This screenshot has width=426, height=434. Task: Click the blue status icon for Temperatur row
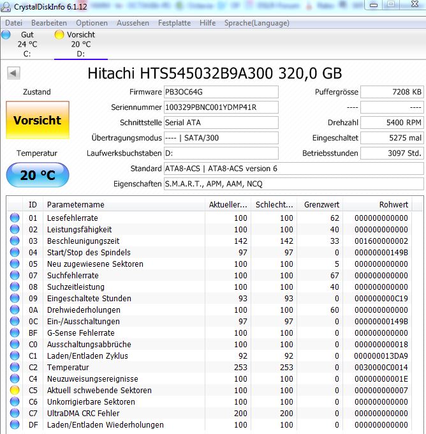click(x=15, y=367)
